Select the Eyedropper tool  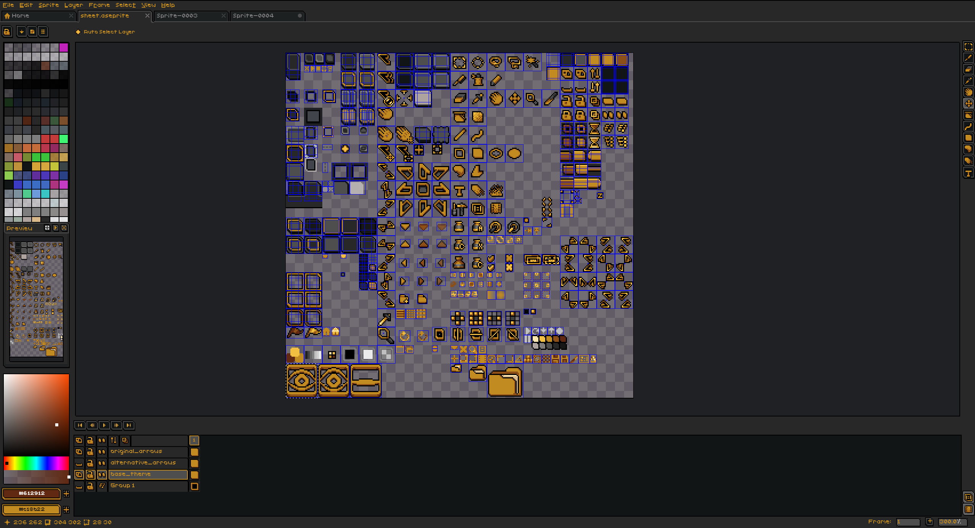coord(968,81)
